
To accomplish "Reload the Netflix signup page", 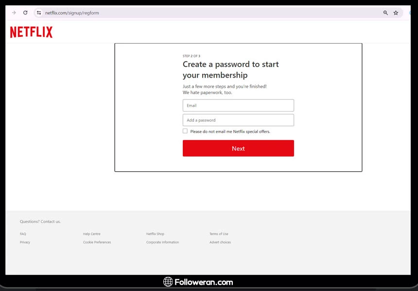I will [x=25, y=13].
